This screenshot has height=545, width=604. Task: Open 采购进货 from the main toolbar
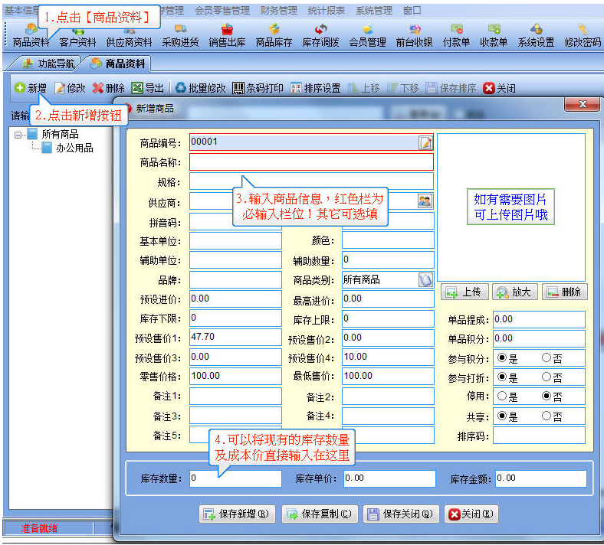pyautogui.click(x=180, y=35)
